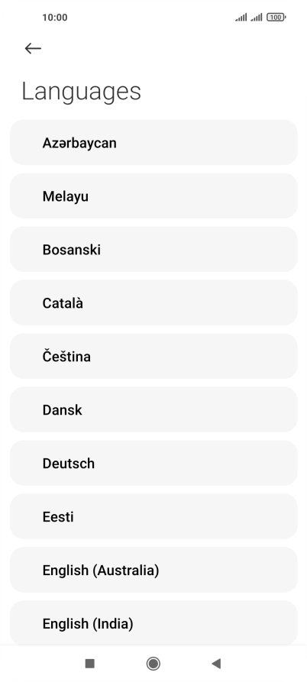Tap the second signal strength icon
Viewport: 307px width, 682px height.
click(x=256, y=18)
